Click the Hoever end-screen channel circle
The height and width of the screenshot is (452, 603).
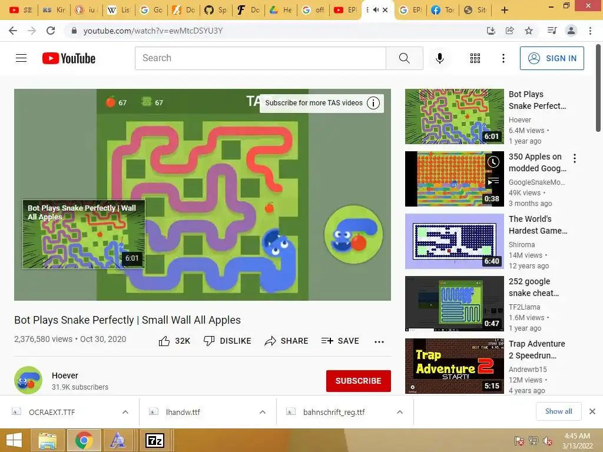click(353, 234)
